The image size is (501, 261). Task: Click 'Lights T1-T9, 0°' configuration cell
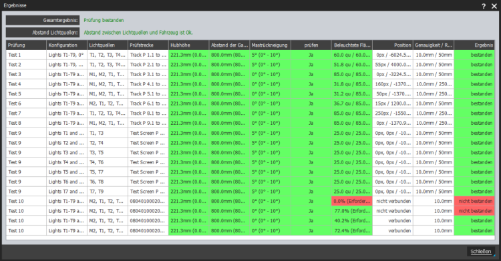click(67, 55)
